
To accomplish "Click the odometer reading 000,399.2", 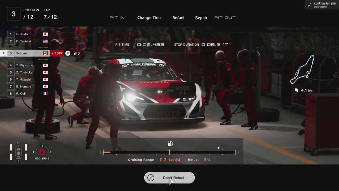I will (42, 158).
